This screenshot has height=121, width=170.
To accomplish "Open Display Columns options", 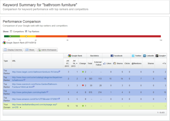I will click(13, 50).
